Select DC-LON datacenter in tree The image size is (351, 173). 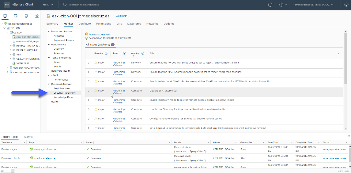pos(15,28)
